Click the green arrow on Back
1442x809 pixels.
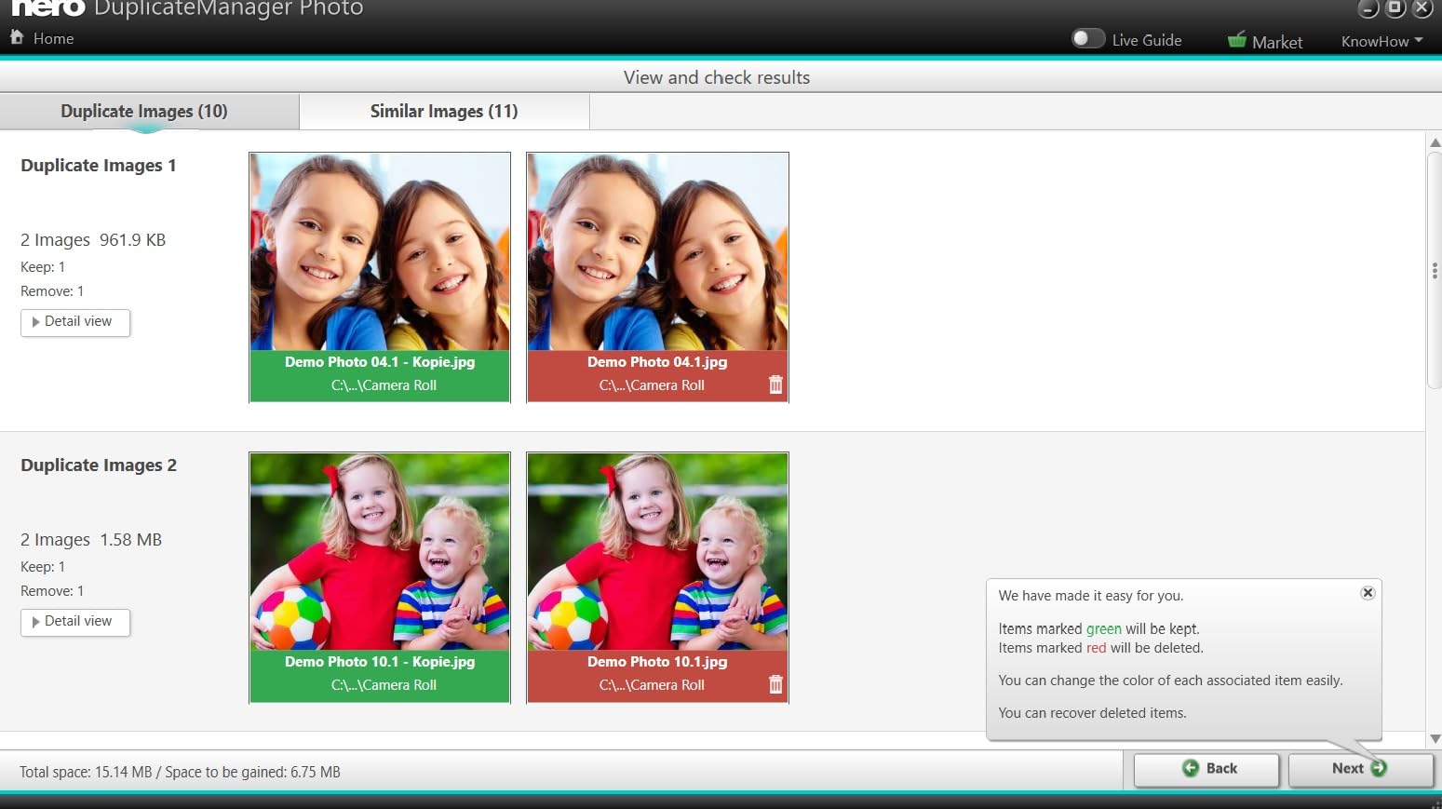1191,768
